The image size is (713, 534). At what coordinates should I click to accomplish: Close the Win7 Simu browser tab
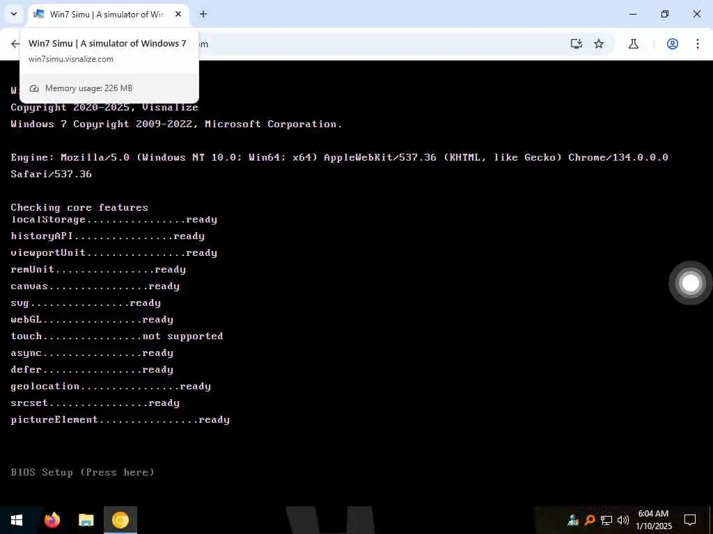(x=178, y=14)
